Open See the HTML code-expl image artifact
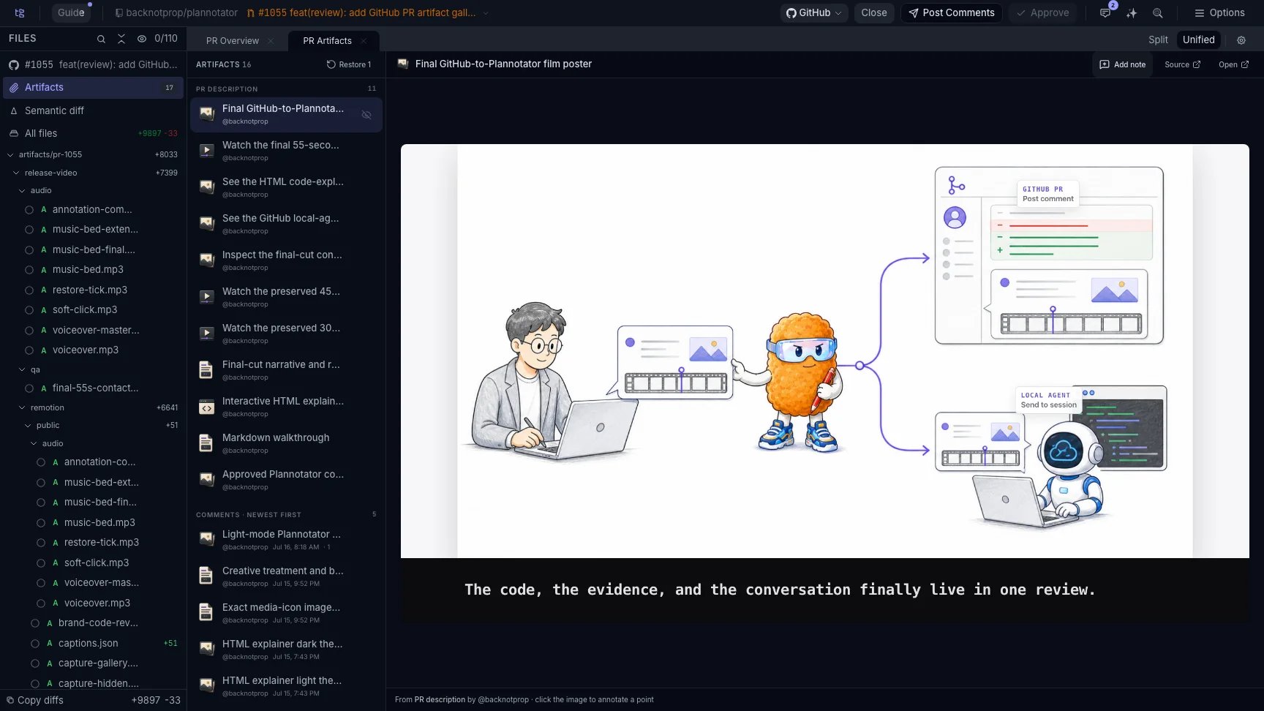The image size is (1264, 711). click(x=286, y=187)
